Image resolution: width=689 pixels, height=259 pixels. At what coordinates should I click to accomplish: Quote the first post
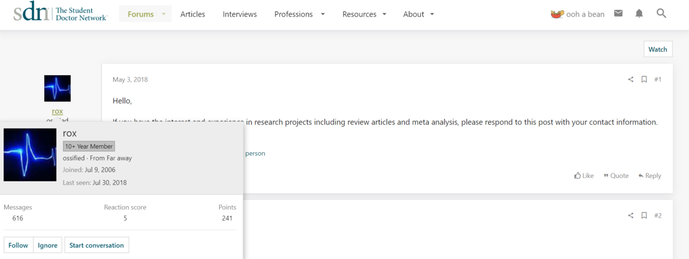tap(616, 176)
